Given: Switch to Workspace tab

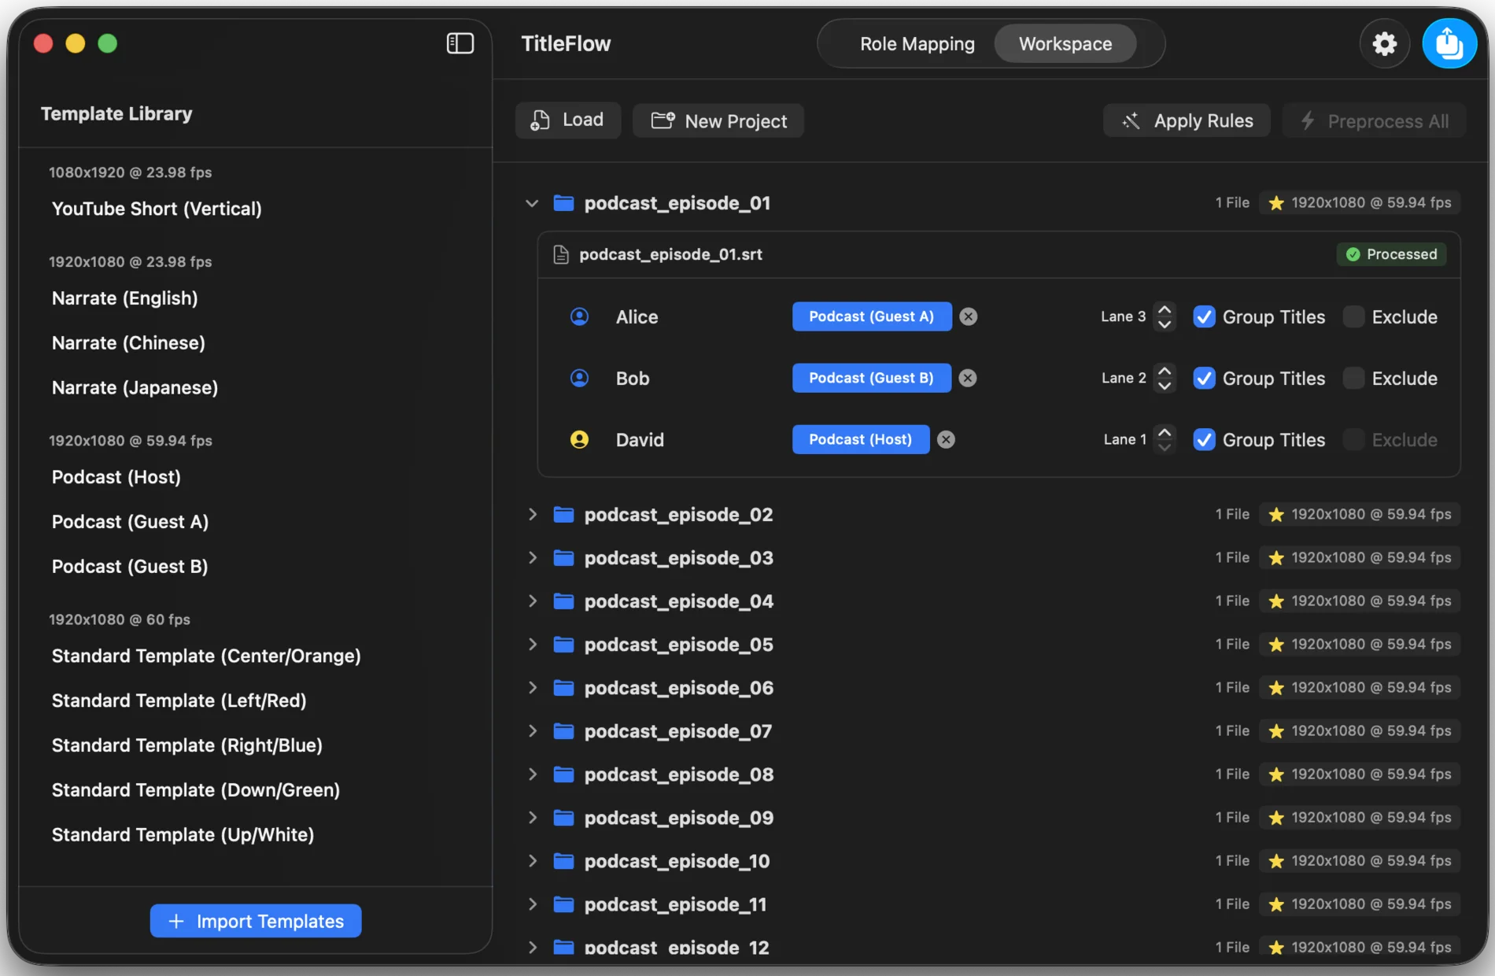Looking at the screenshot, I should pyautogui.click(x=1065, y=43).
